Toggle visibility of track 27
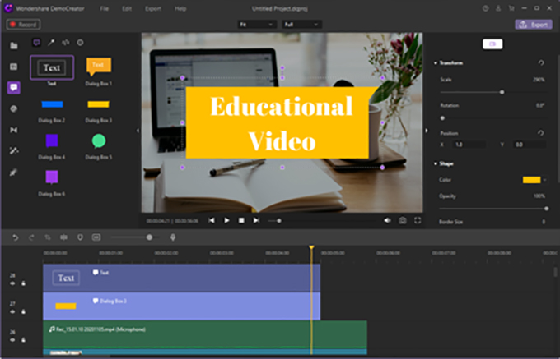Viewport: 560px width, 359px height. [12, 311]
